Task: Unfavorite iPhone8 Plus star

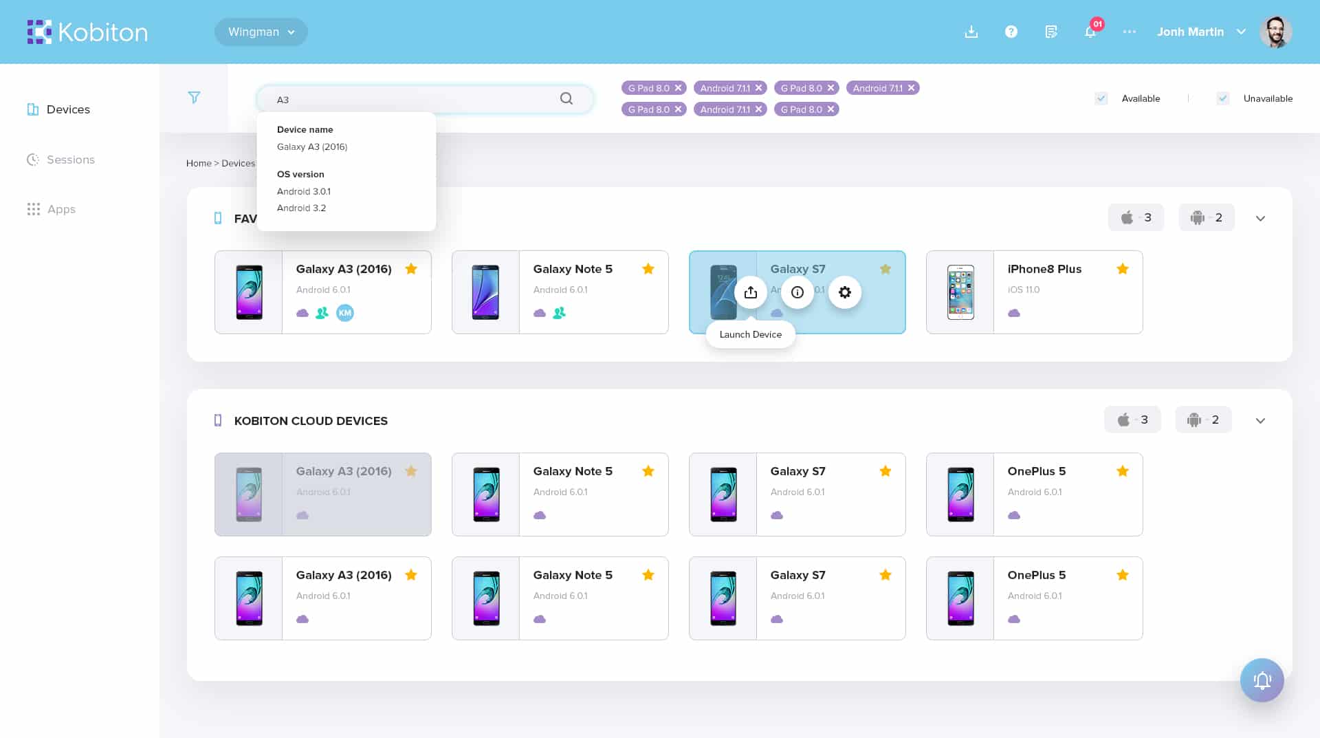Action: [x=1123, y=269]
